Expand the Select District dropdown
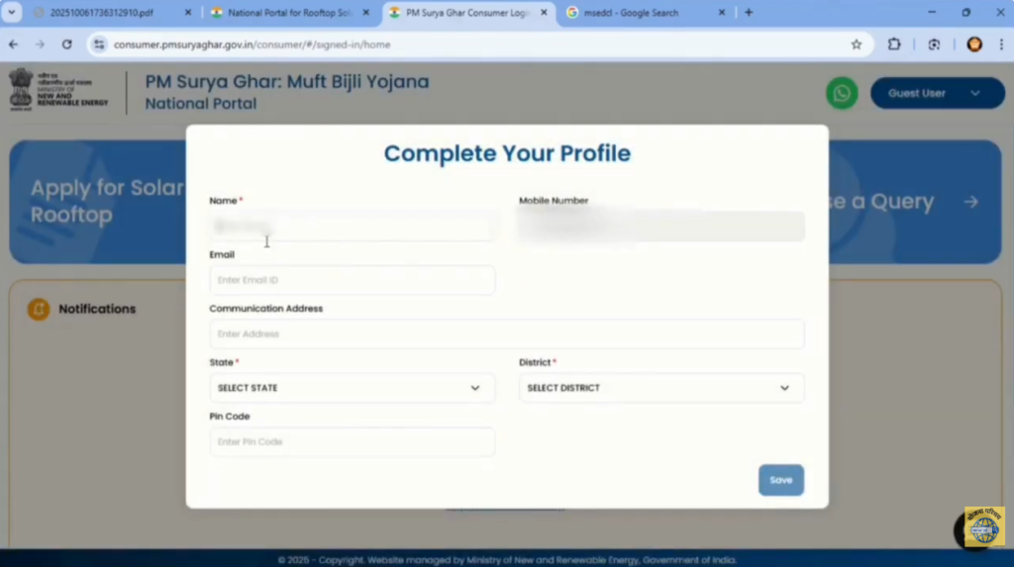1014x567 pixels. [660, 388]
